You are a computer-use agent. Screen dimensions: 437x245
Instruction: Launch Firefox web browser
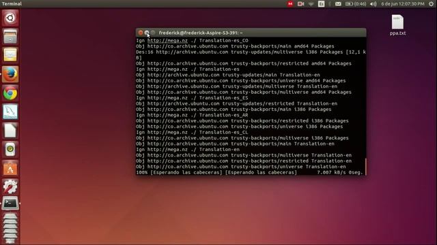tap(10, 74)
